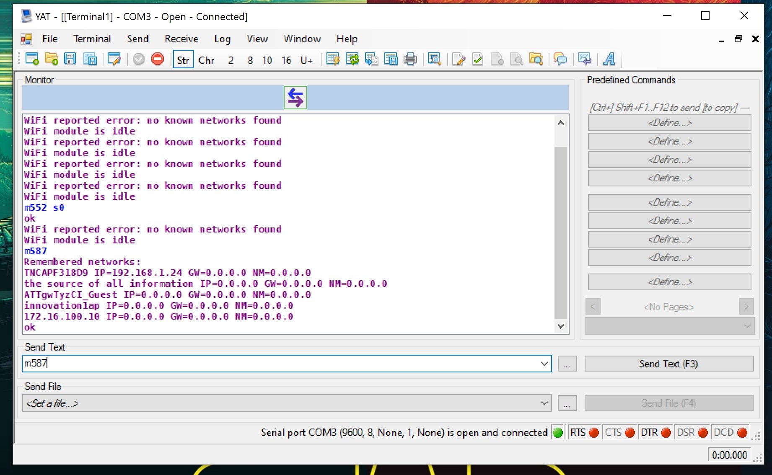This screenshot has width=772, height=475.
Task: Switch radix to binary (2)
Action: point(231,60)
